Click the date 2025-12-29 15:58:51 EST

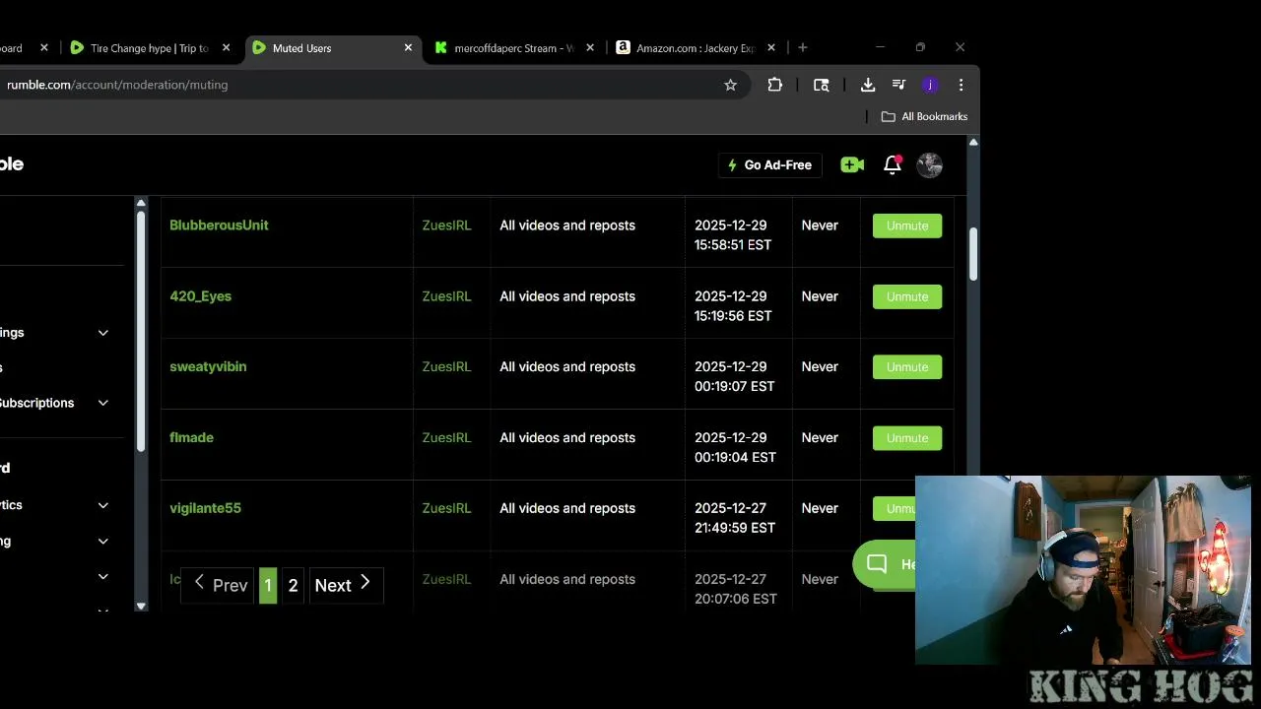pos(733,235)
